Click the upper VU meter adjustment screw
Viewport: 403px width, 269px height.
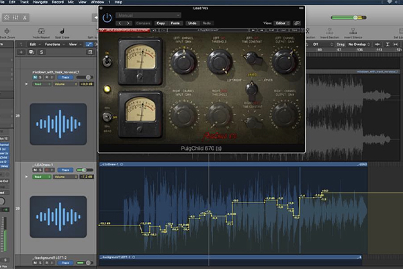click(x=140, y=77)
